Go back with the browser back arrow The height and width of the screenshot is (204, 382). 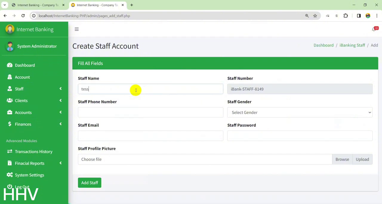click(5, 16)
